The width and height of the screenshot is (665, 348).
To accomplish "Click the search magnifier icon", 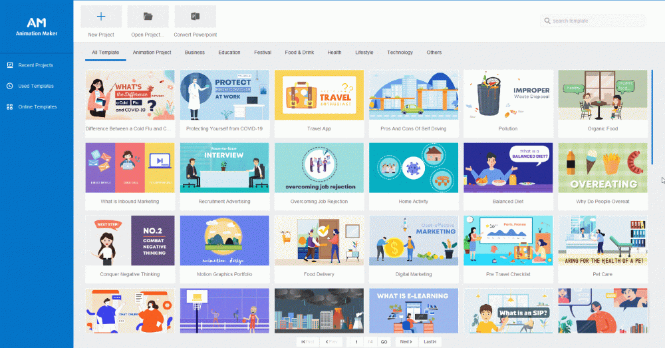I will click(x=547, y=21).
